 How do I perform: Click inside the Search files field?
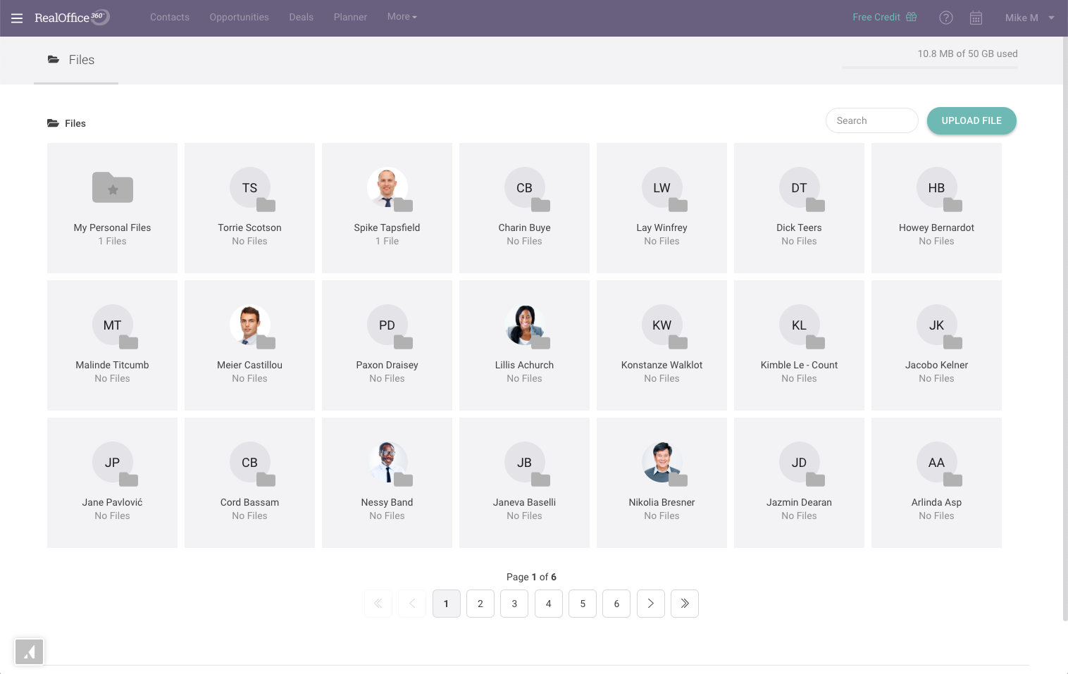pos(871,120)
